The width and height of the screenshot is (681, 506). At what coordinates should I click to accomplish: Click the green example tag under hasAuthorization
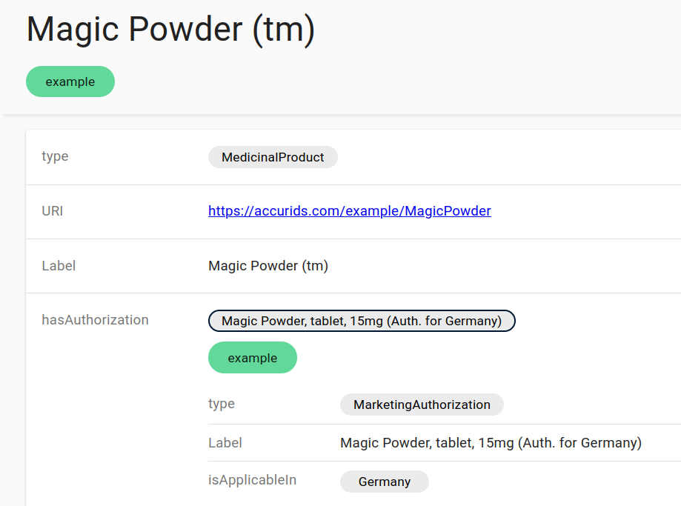pyautogui.click(x=252, y=358)
